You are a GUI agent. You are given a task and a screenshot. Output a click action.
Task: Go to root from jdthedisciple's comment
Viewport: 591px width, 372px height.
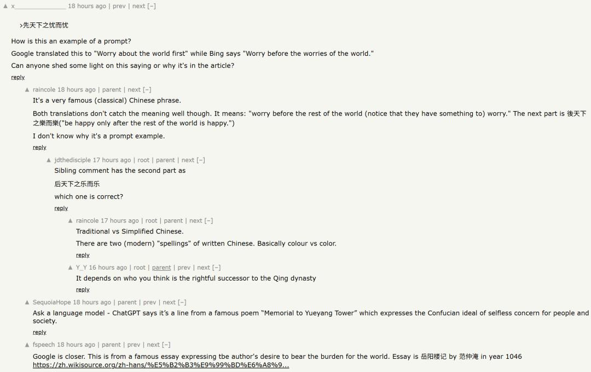[143, 160]
